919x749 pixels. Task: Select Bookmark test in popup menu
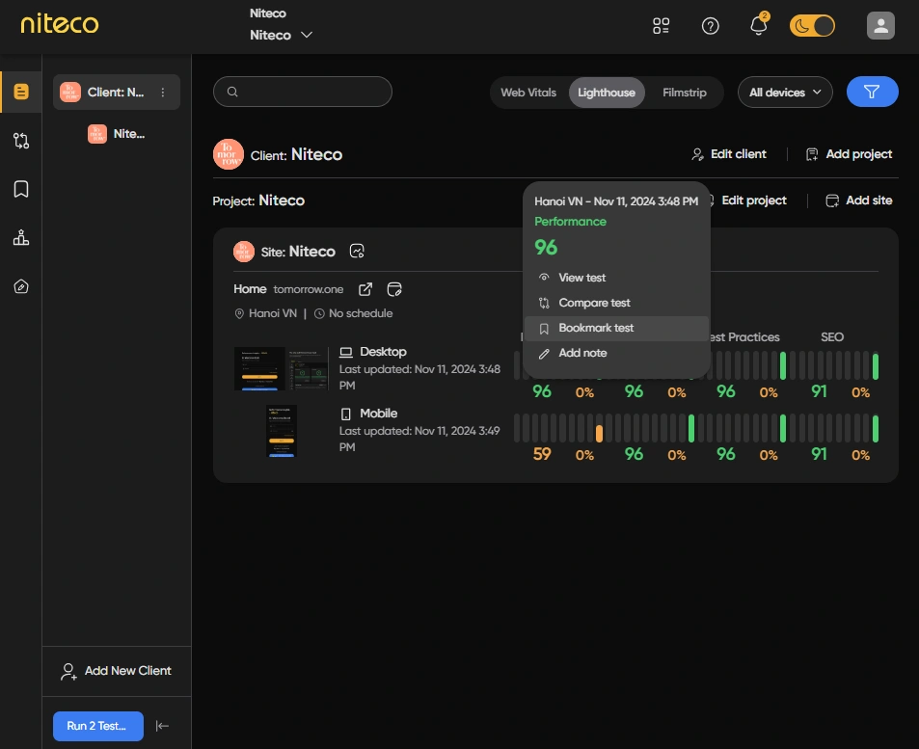pos(616,328)
